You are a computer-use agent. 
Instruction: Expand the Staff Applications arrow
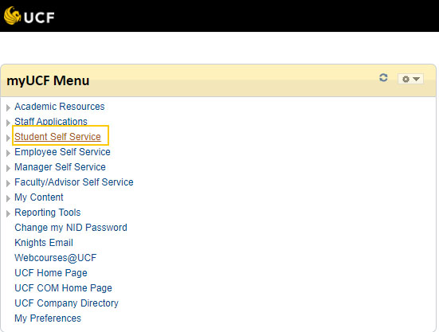pos(8,123)
